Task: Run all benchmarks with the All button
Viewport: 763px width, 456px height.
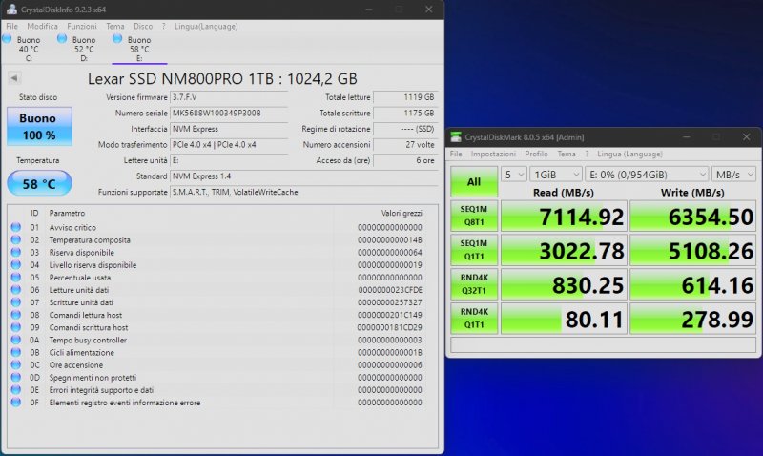Action: pos(474,181)
